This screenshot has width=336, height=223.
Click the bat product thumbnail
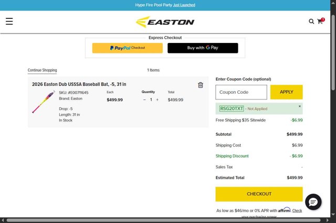44,102
